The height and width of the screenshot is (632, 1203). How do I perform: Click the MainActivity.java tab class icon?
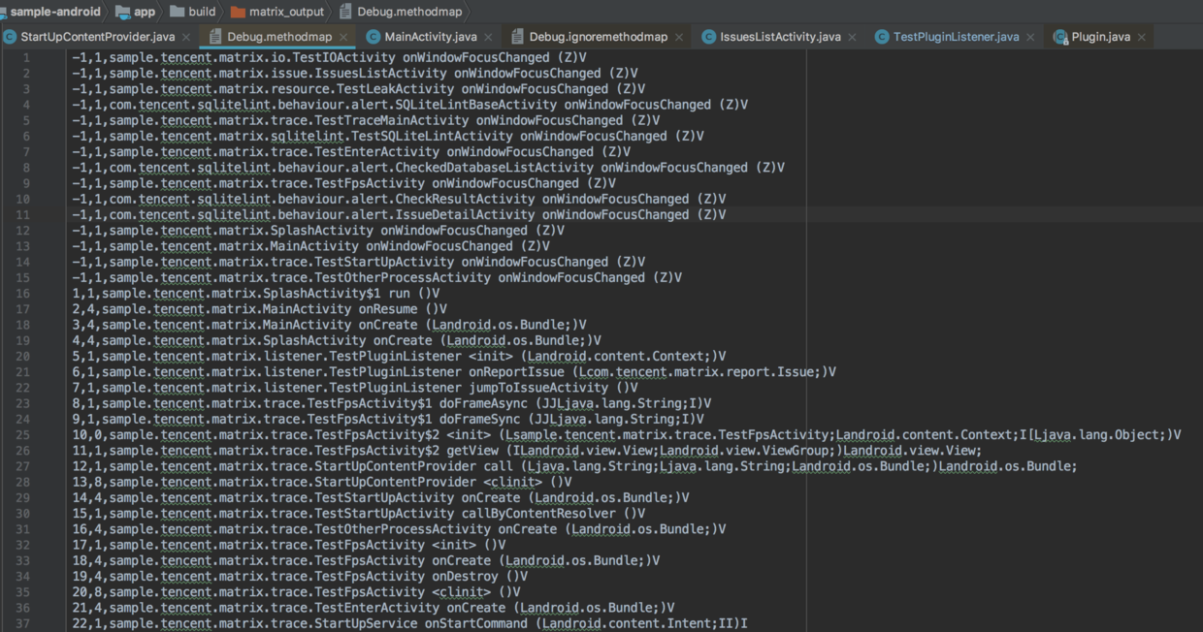tap(374, 37)
